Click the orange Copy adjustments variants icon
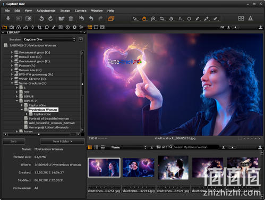The width and height of the screenshot is (265, 200). 111,19
